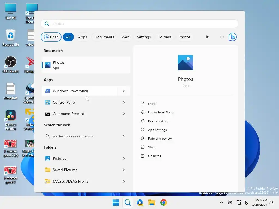The height and width of the screenshot is (209, 279).
Task: Select the This PC desktop icon
Action: [11, 11]
